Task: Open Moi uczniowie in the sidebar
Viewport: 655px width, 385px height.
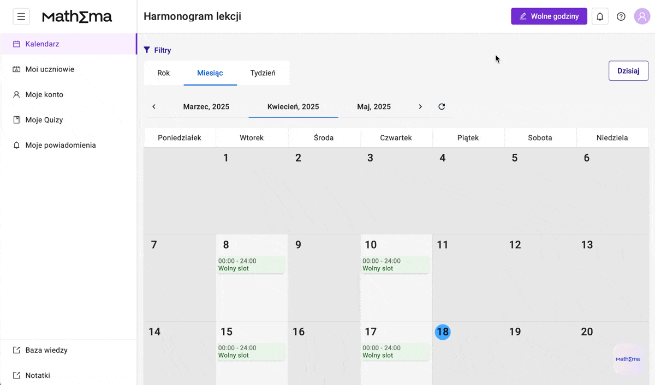Action: click(68, 69)
